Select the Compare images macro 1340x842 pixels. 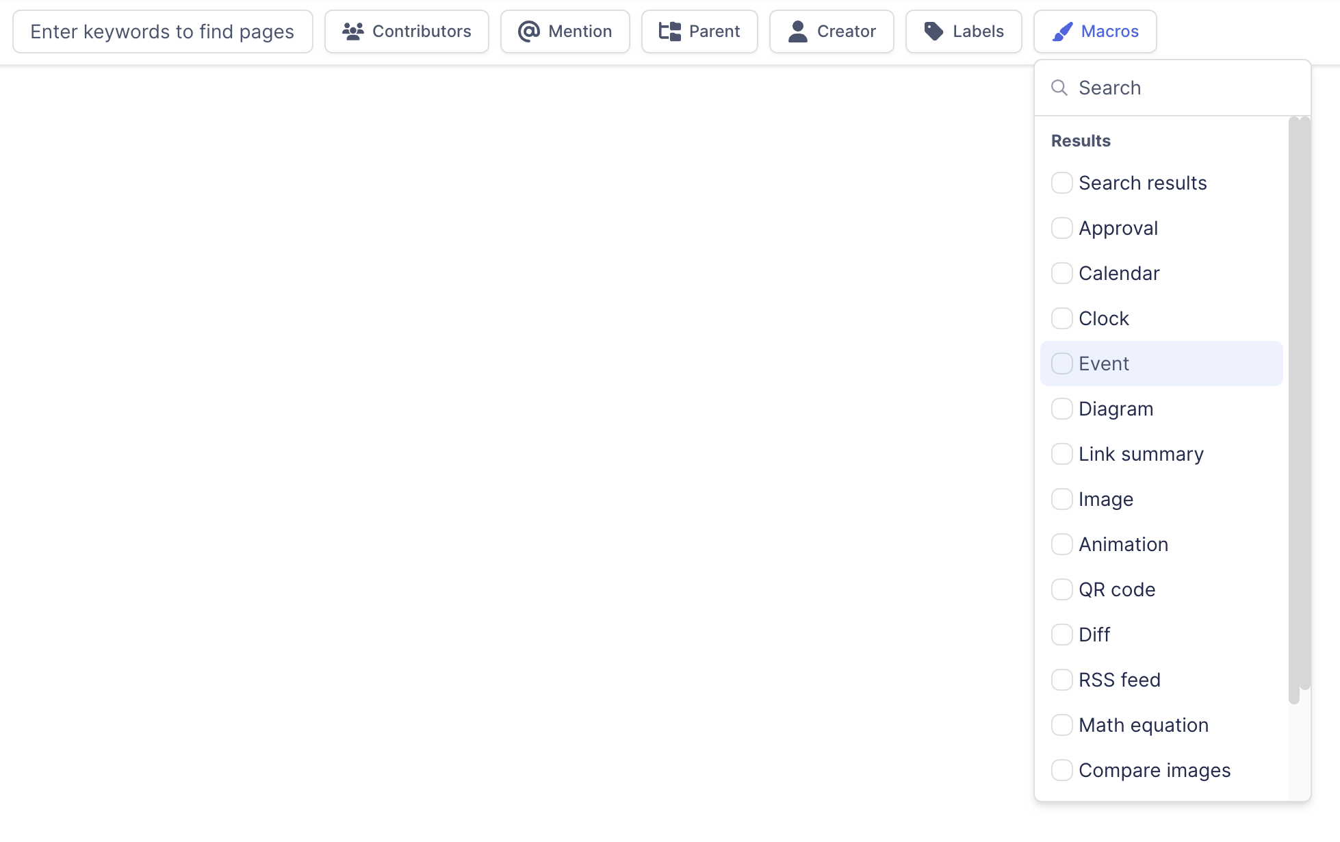point(1154,769)
